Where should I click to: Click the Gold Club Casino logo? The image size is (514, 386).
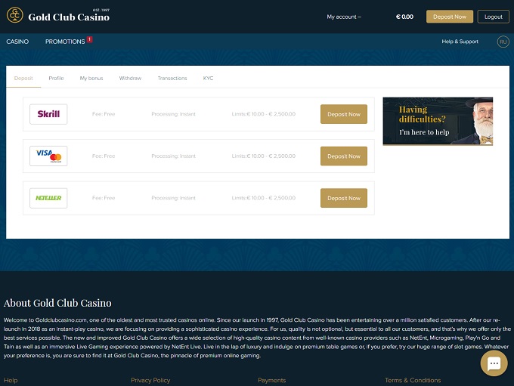[x=58, y=16]
